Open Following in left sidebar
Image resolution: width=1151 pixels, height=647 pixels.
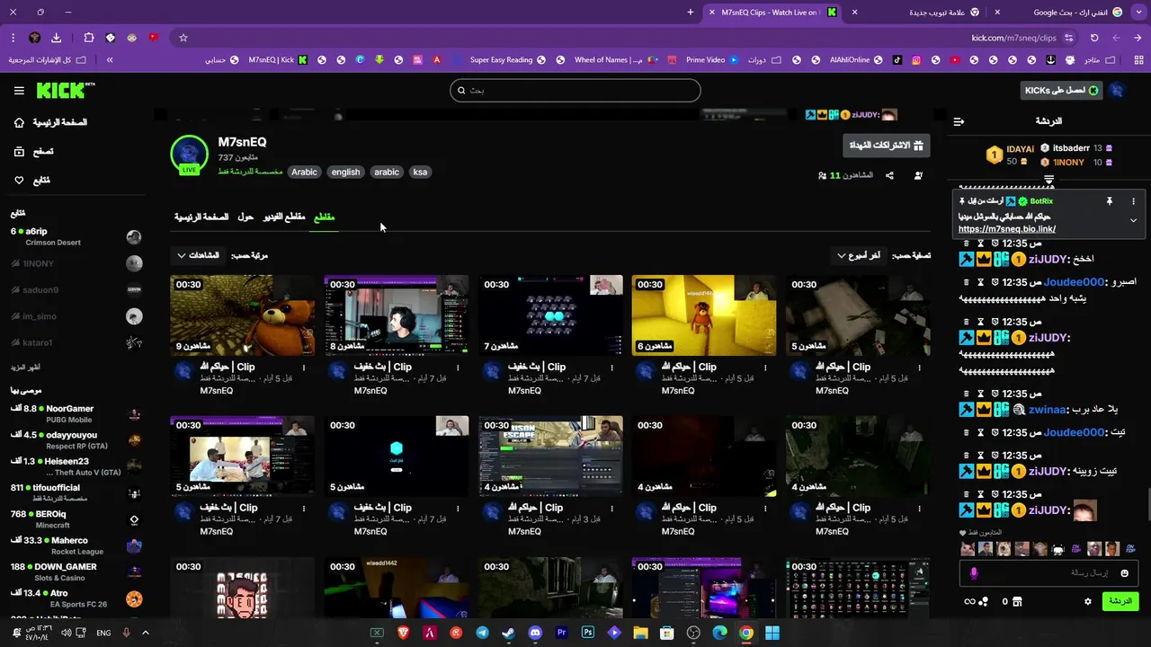[32, 181]
